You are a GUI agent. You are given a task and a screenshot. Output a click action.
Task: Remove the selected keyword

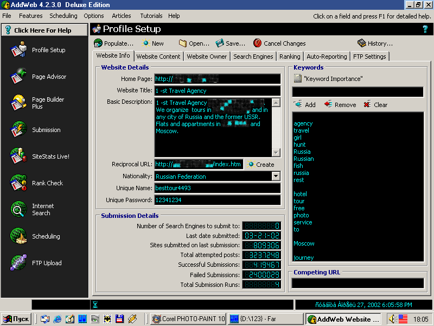pyautogui.click(x=340, y=104)
